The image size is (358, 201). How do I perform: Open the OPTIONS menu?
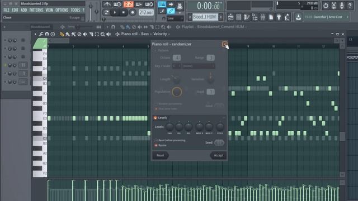[x=62, y=10]
